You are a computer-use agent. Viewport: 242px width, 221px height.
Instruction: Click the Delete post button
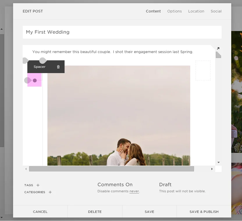click(95, 212)
